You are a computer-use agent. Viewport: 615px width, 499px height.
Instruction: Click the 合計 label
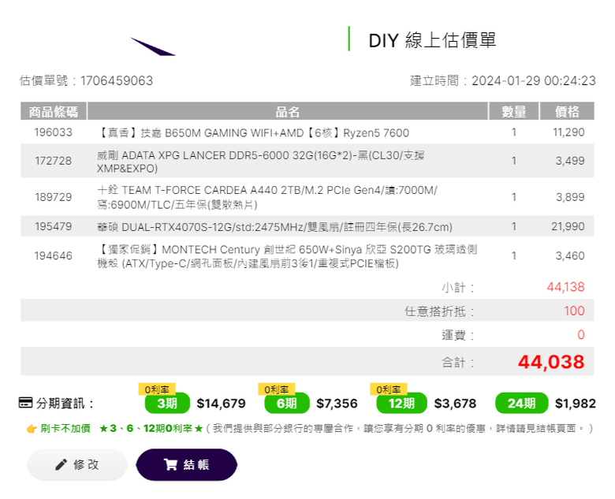pos(458,363)
